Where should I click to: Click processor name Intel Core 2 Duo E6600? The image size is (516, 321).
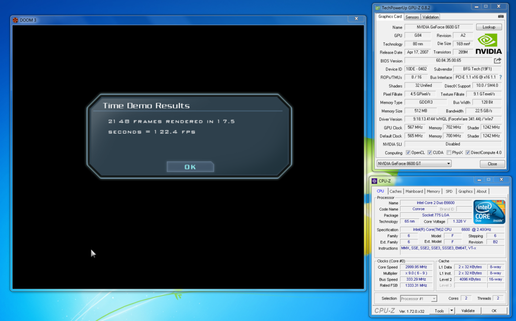[436, 203]
